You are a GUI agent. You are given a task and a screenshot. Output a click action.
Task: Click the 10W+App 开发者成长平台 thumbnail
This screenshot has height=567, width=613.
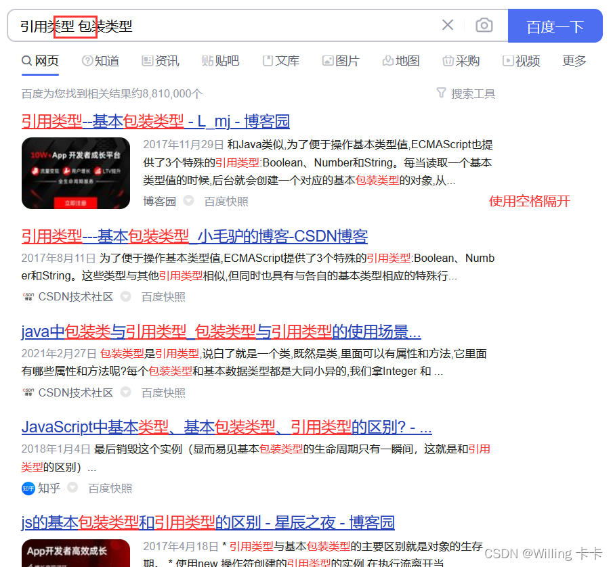coord(76,173)
